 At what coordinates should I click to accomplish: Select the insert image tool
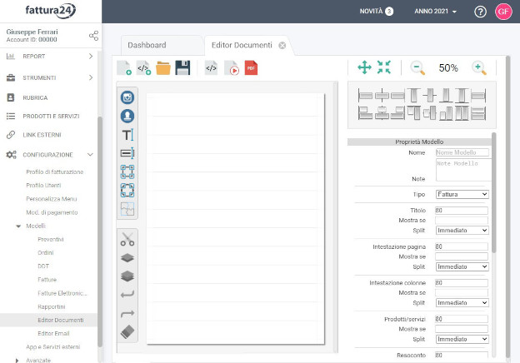click(127, 97)
